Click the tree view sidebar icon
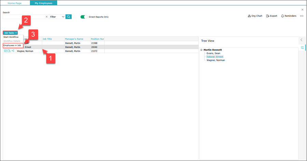 [302, 48]
